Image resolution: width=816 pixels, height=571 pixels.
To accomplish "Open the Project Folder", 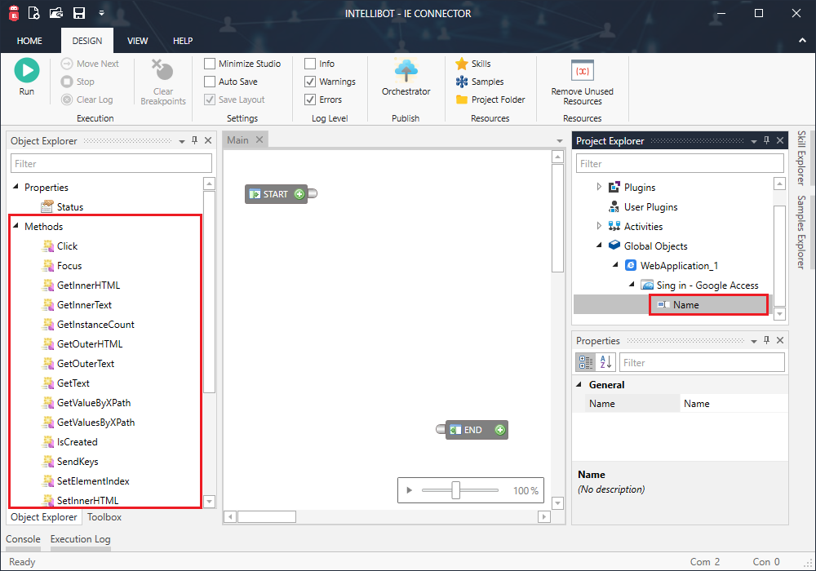I will coord(462,100).
